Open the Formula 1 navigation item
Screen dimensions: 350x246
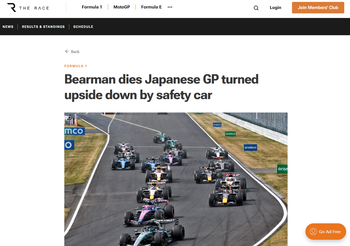92,7
